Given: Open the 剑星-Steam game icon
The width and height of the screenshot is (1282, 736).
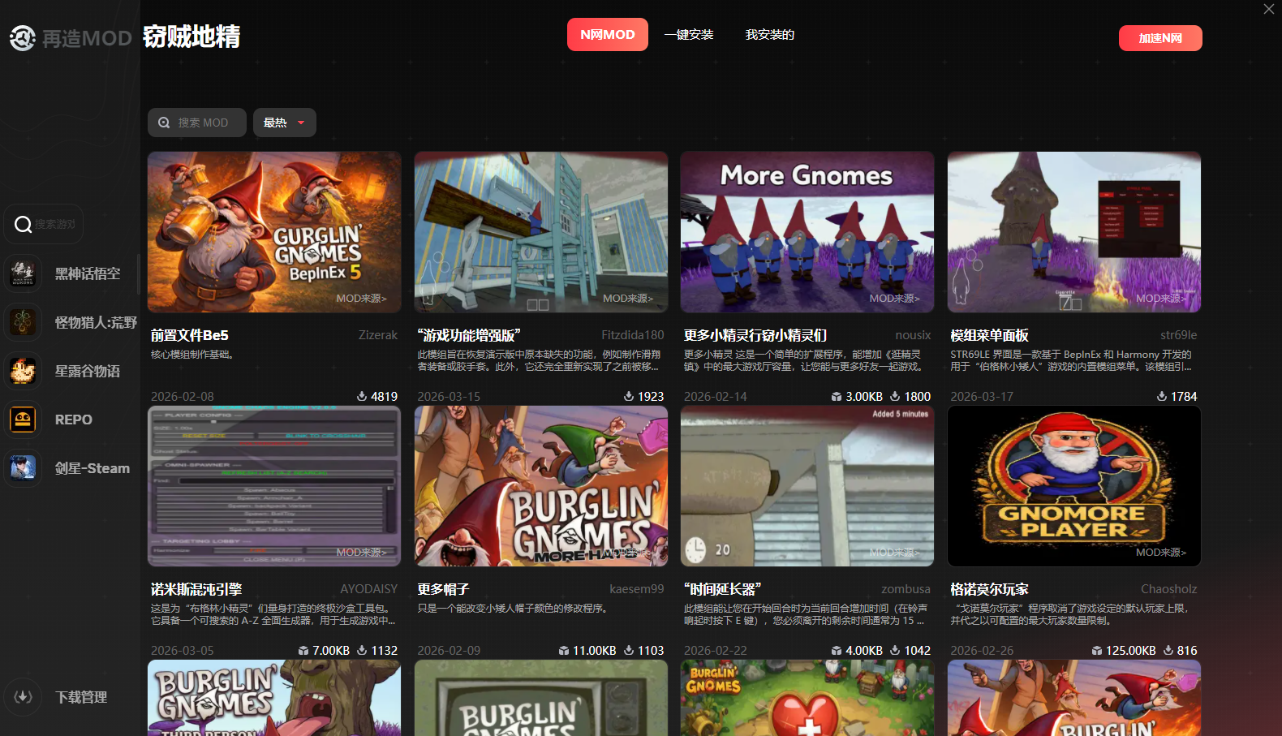Looking at the screenshot, I should click(23, 468).
